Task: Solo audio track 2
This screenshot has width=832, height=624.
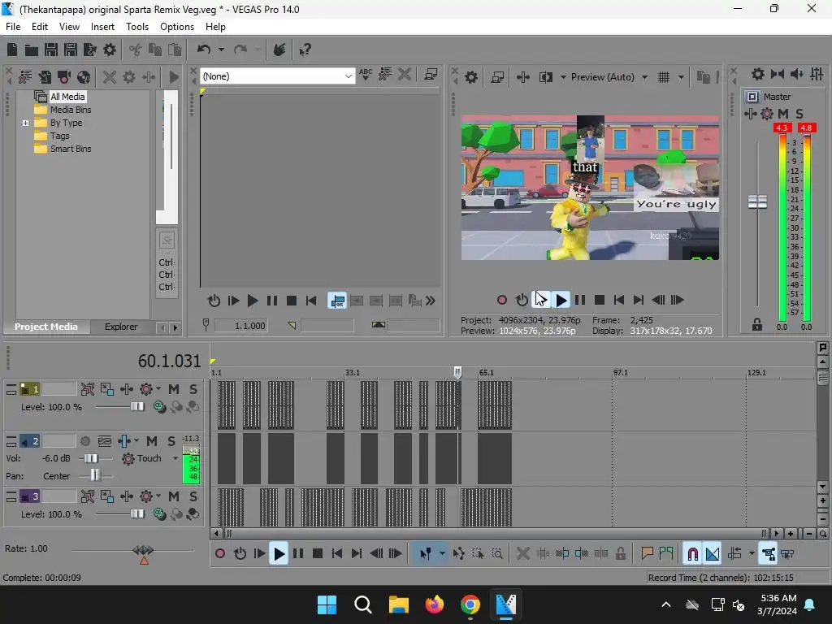Action: pos(171,441)
